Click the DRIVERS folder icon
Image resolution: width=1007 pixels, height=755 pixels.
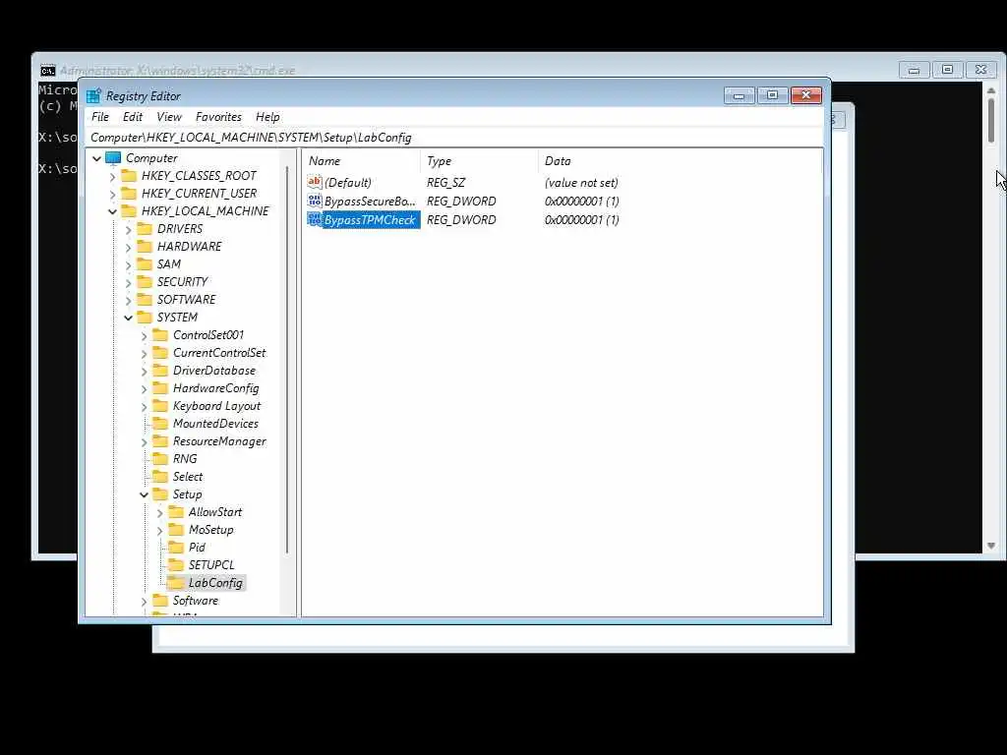pos(146,228)
